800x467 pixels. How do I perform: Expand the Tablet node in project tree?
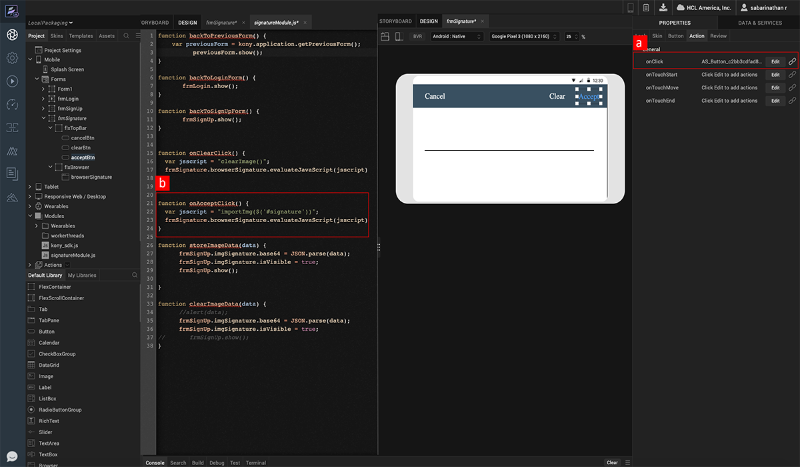click(31, 187)
